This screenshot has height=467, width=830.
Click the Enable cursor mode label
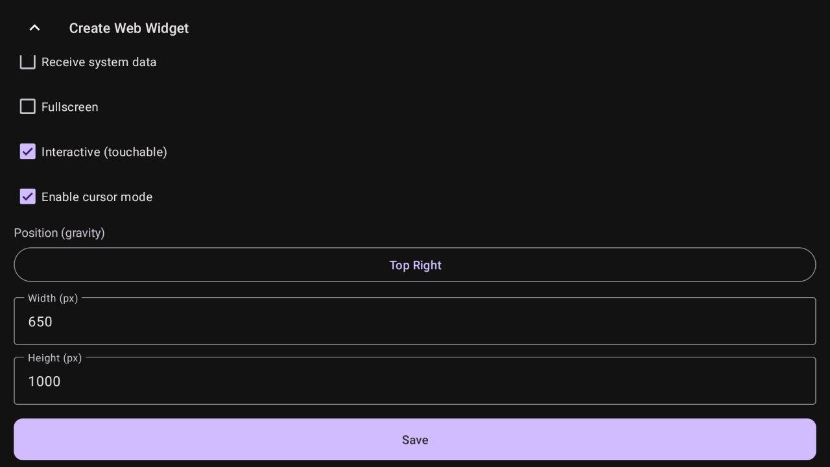[x=97, y=197]
